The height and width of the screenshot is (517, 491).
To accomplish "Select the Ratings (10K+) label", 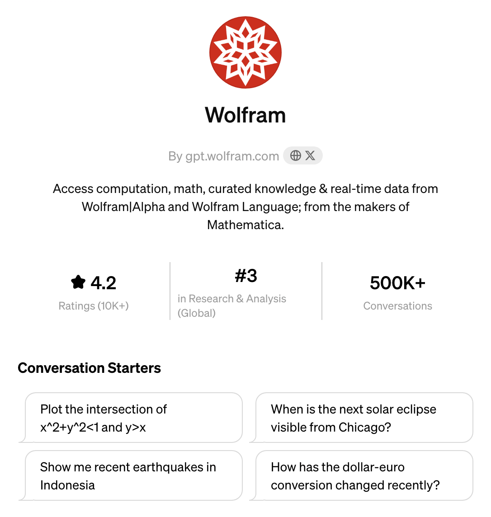I will click(93, 306).
